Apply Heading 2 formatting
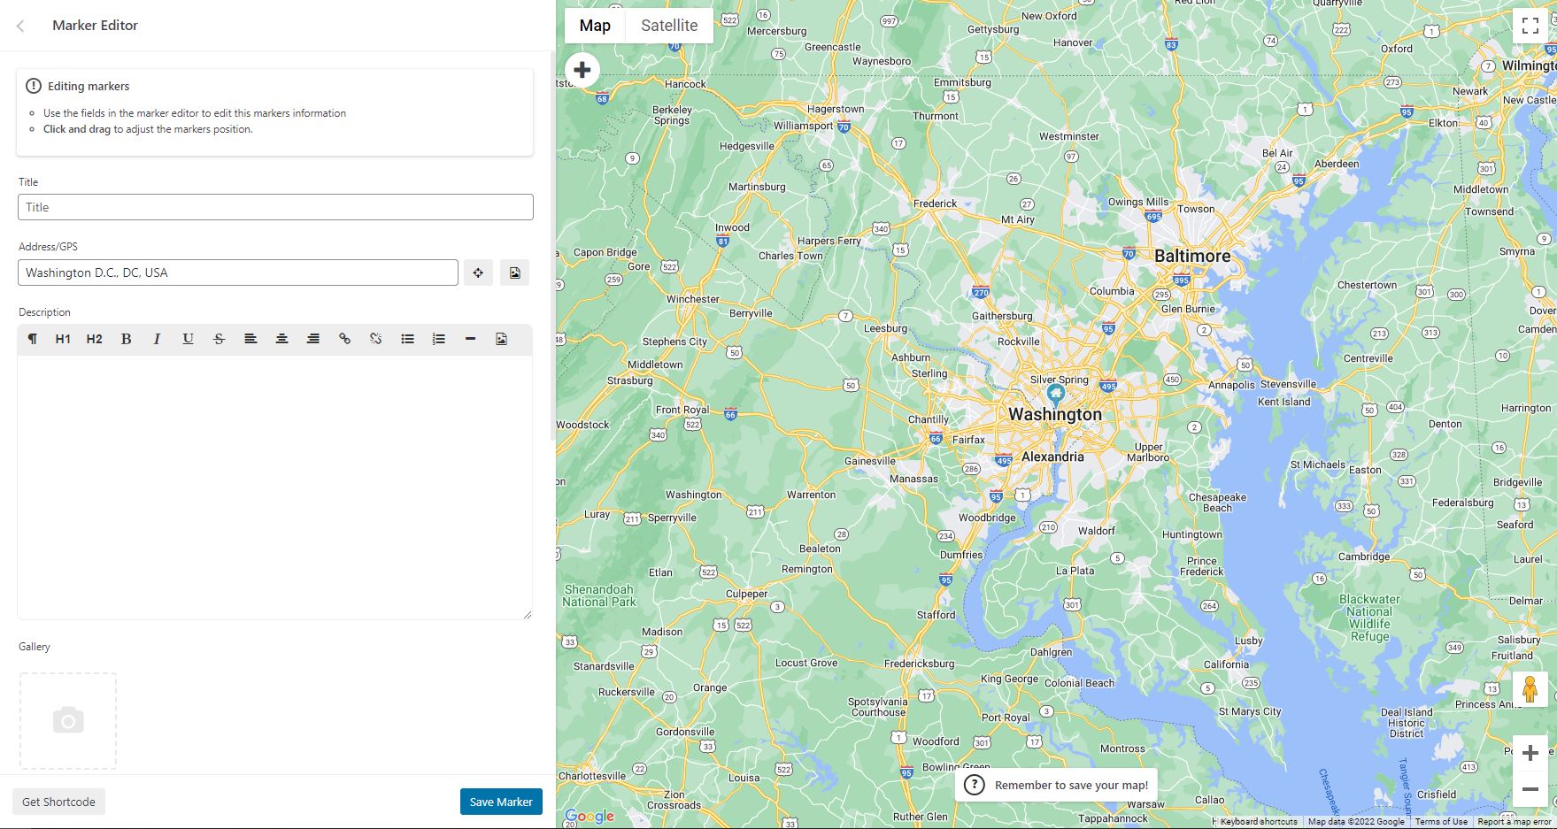Screen dimensions: 1557x829 [95, 339]
